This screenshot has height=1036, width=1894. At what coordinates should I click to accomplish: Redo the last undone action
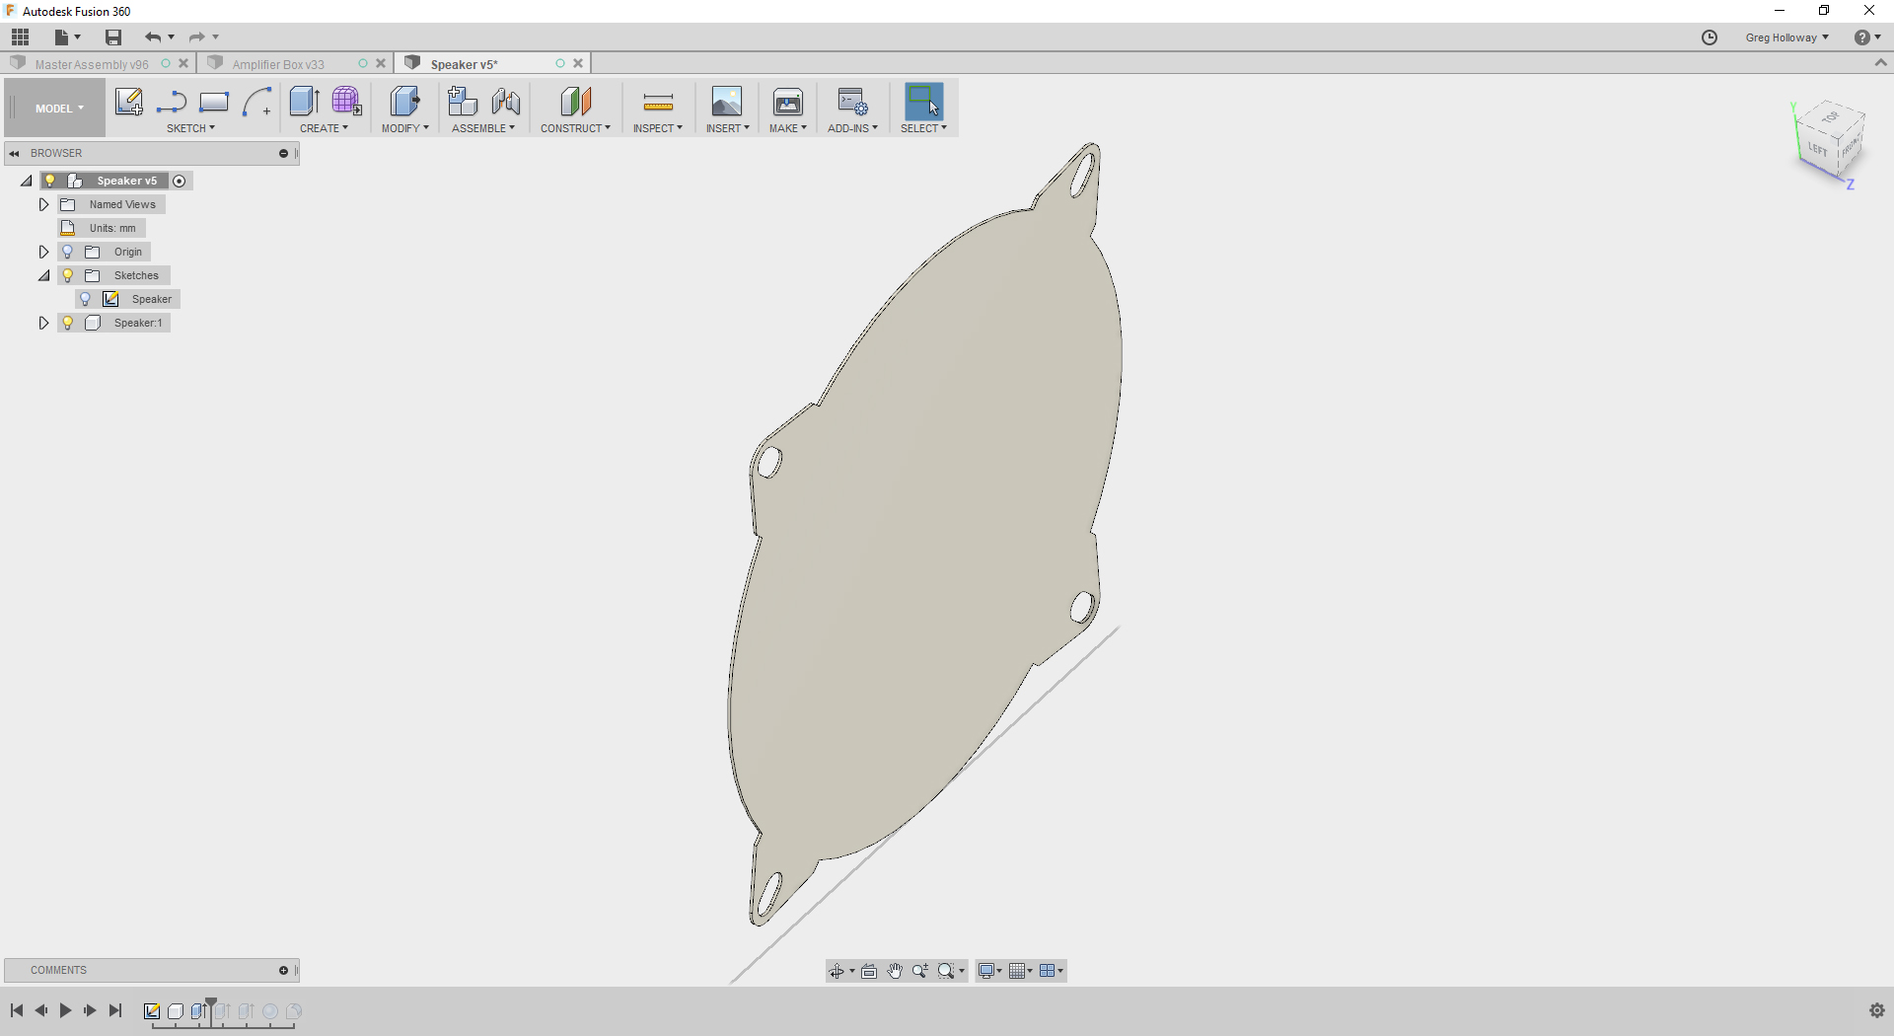coord(197,37)
